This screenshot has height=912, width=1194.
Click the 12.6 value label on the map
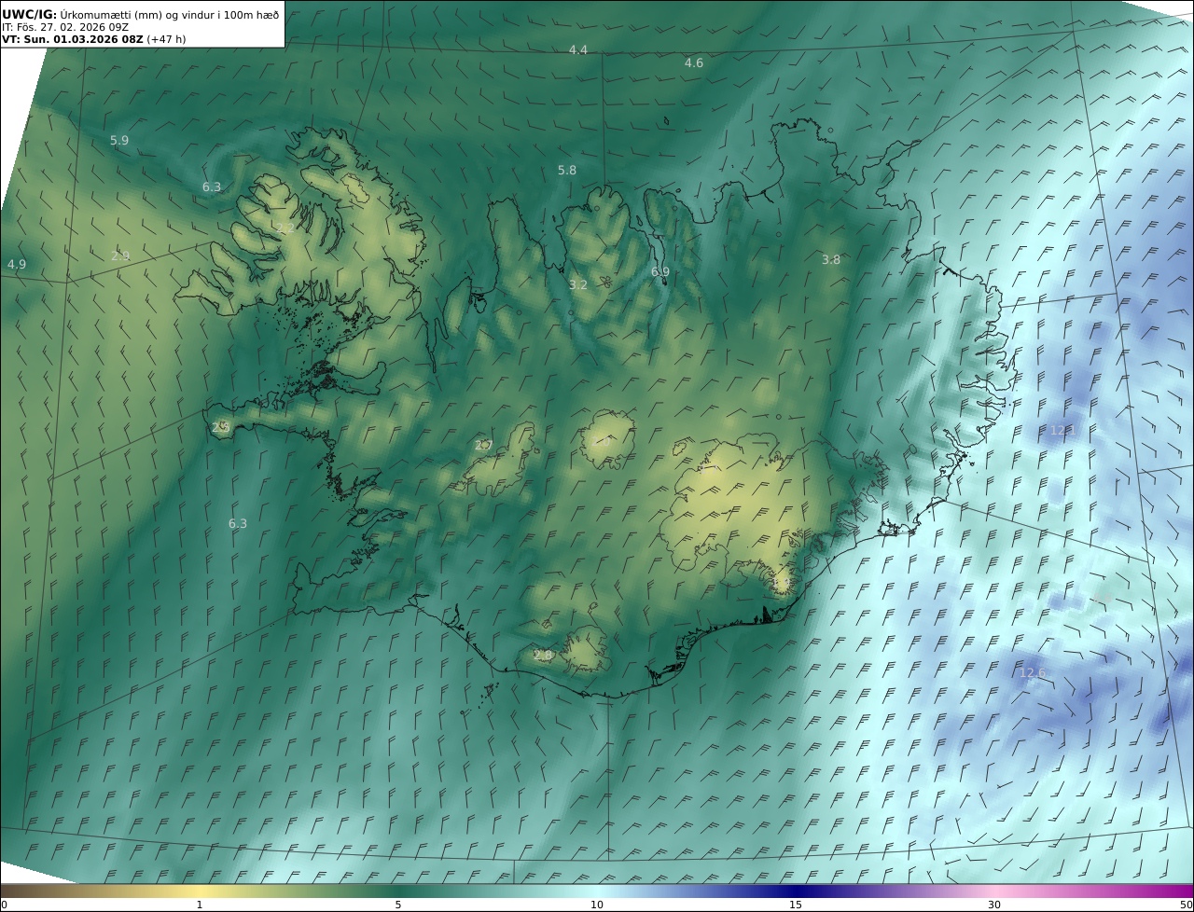point(1033,672)
